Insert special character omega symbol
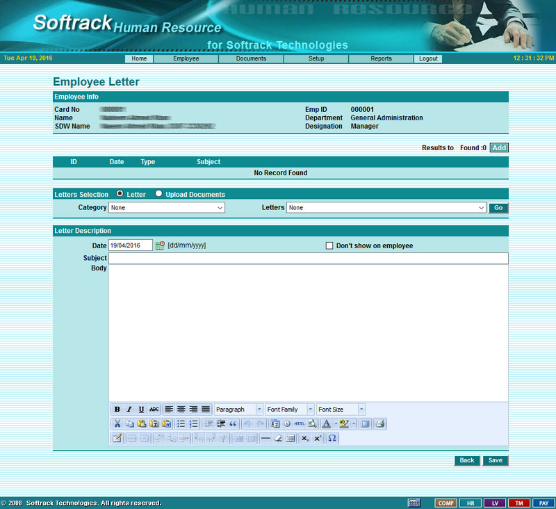Image resolution: width=556 pixels, height=509 pixels. tap(332, 438)
